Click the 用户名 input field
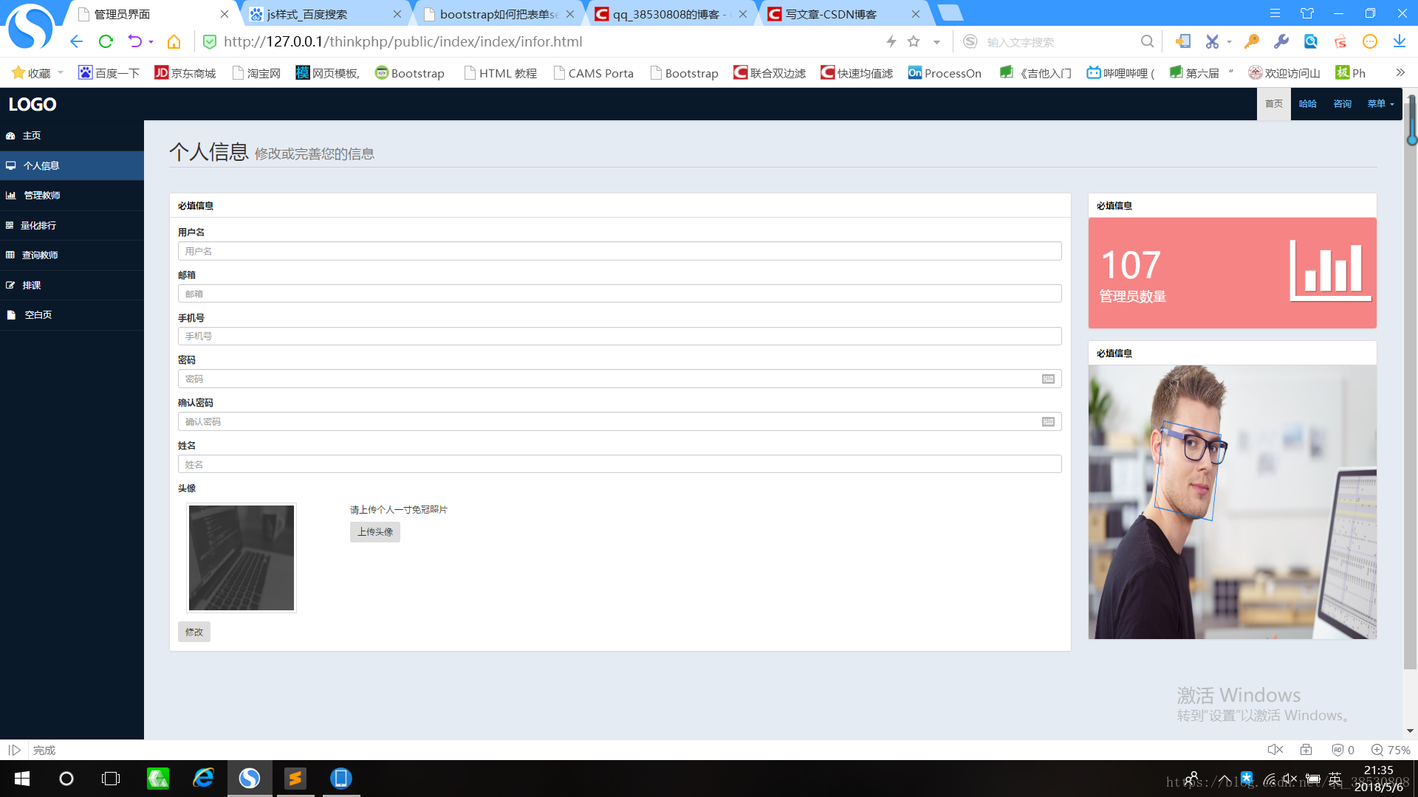Screen dimensions: 1418x797 pos(619,252)
